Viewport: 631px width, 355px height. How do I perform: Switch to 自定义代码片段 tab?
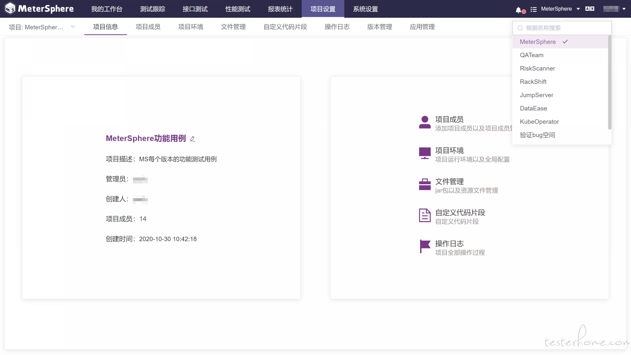[x=285, y=27]
